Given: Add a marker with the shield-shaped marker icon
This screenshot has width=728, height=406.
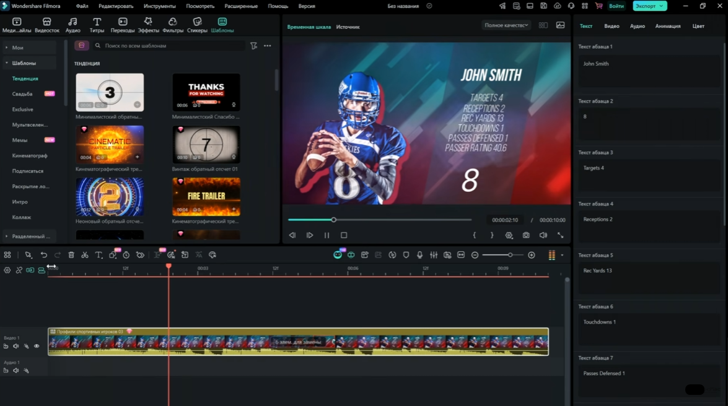Looking at the screenshot, I should (406, 255).
